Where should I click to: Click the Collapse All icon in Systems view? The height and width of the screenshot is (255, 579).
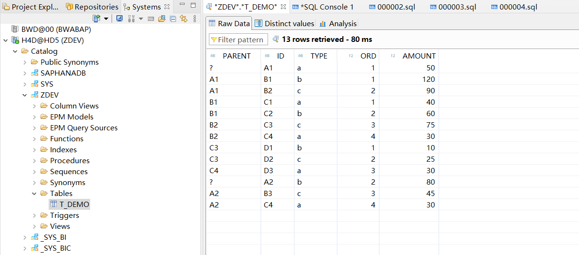point(173,19)
